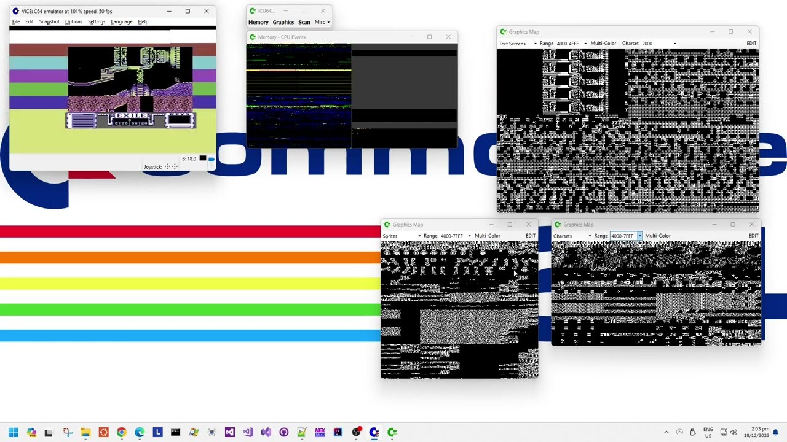Show hidden system tray icons
The width and height of the screenshot is (787, 442).
666,432
